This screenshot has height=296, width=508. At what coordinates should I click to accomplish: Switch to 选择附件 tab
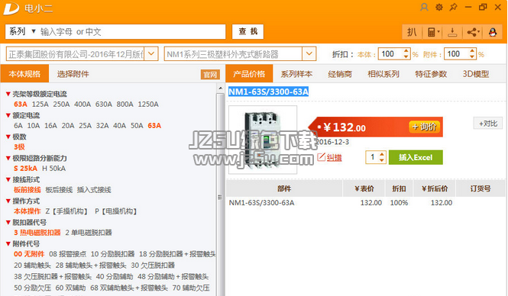(x=73, y=74)
